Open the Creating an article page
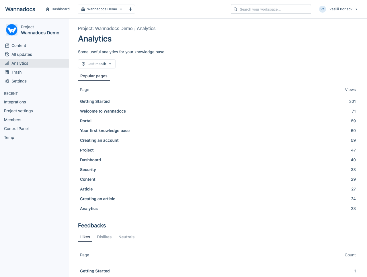This screenshot has width=367, height=277. click(98, 199)
